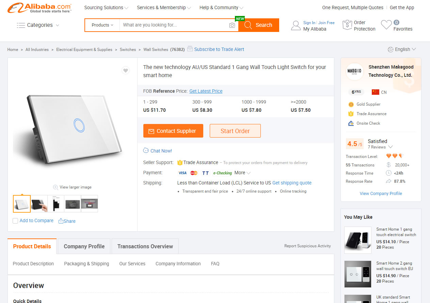Open the Transactions Overview tab

click(145, 246)
